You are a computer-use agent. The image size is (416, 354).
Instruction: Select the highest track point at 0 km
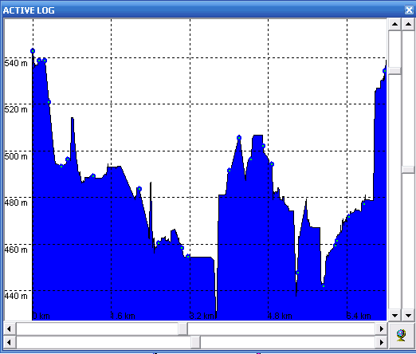[33, 51]
